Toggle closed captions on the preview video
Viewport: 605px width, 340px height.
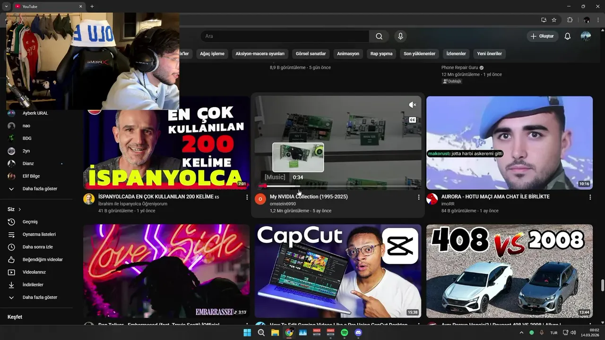[x=413, y=120]
